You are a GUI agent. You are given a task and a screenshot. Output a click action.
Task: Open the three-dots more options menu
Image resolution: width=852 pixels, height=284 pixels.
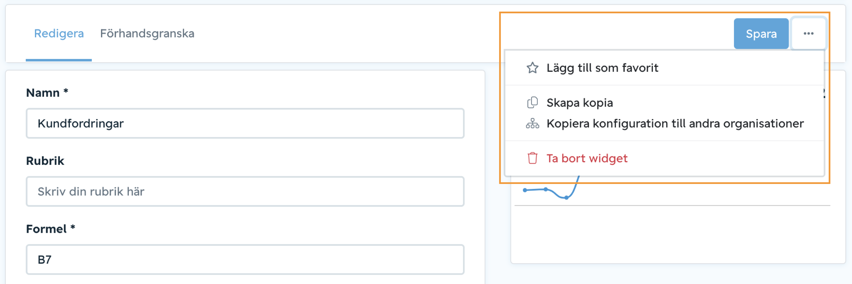tap(808, 33)
